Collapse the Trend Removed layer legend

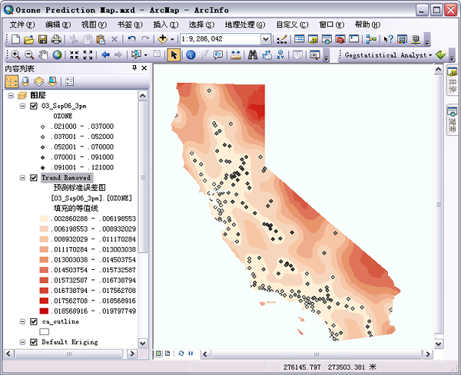(x=23, y=178)
